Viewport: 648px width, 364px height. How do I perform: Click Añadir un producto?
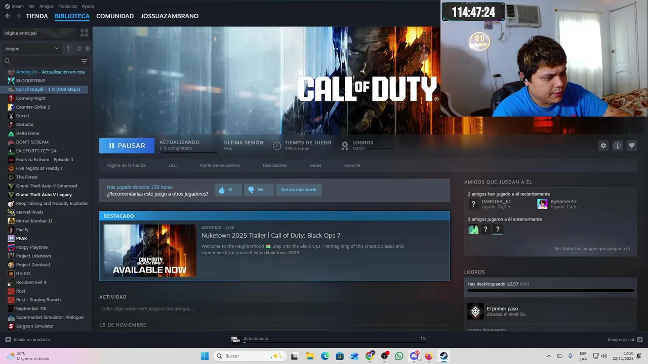coord(27,340)
